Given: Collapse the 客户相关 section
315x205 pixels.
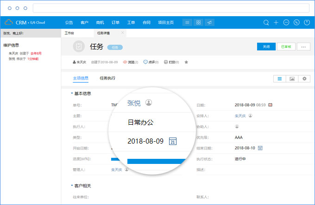Looking at the screenshot, I should coord(72,186).
